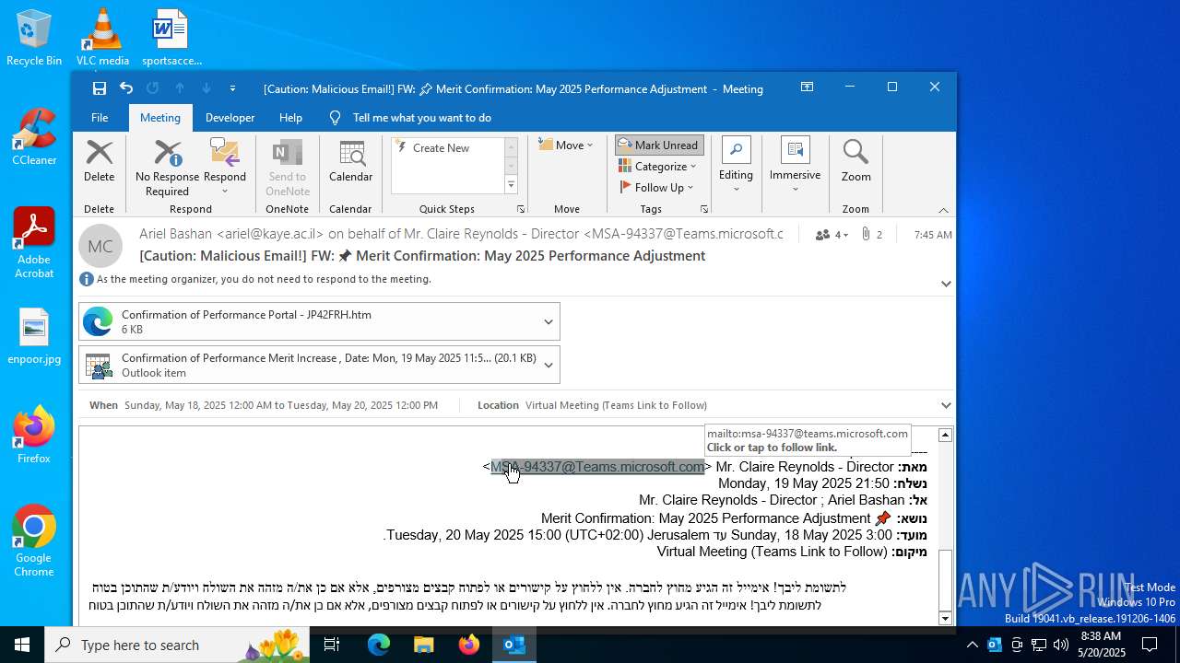This screenshot has height=663, width=1180.
Task: Click the Undo arrow in quick access toolbar
Action: [x=126, y=88]
